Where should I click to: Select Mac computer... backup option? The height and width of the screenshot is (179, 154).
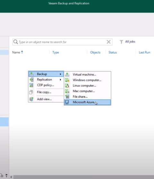(x=88, y=91)
